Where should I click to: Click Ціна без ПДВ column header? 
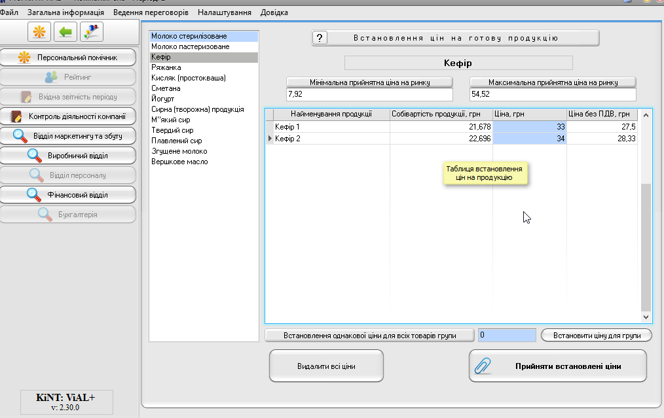602,114
